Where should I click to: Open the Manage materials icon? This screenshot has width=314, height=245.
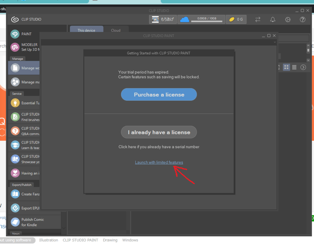click(15, 82)
